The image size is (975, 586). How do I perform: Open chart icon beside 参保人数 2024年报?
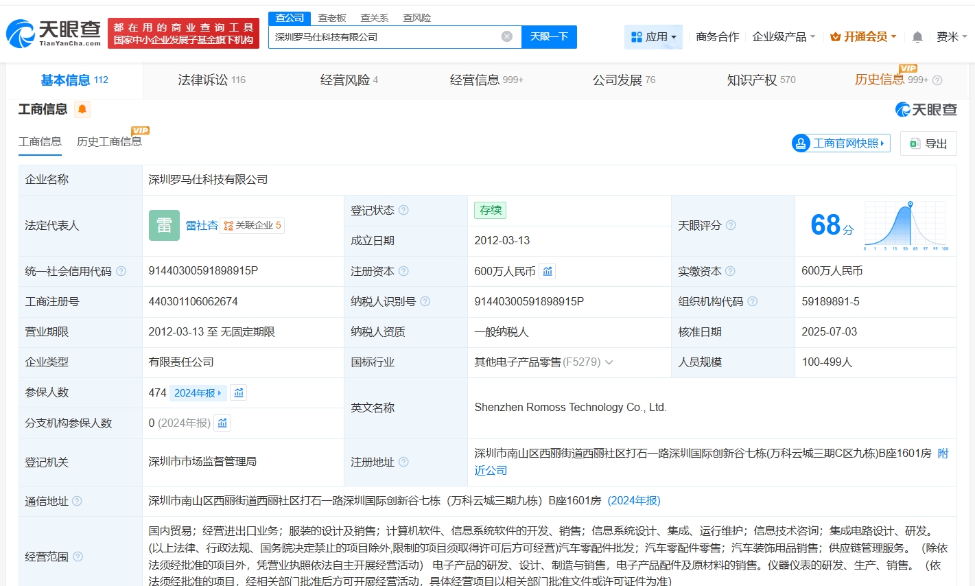[x=239, y=393]
